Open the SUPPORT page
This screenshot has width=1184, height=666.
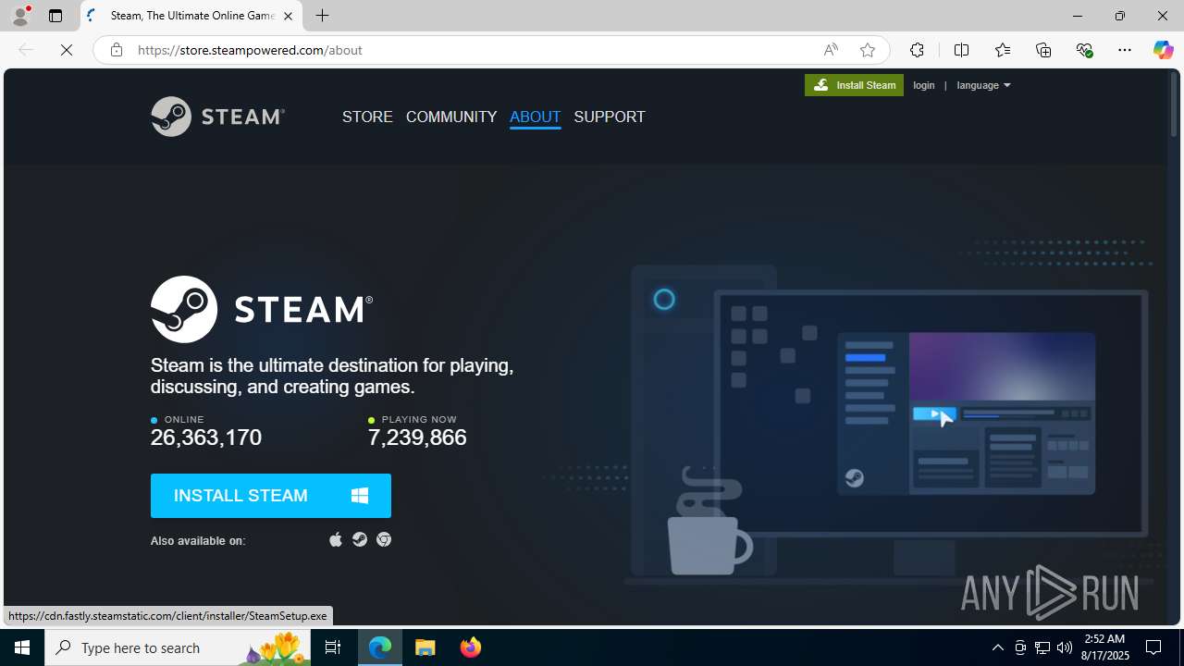(610, 117)
